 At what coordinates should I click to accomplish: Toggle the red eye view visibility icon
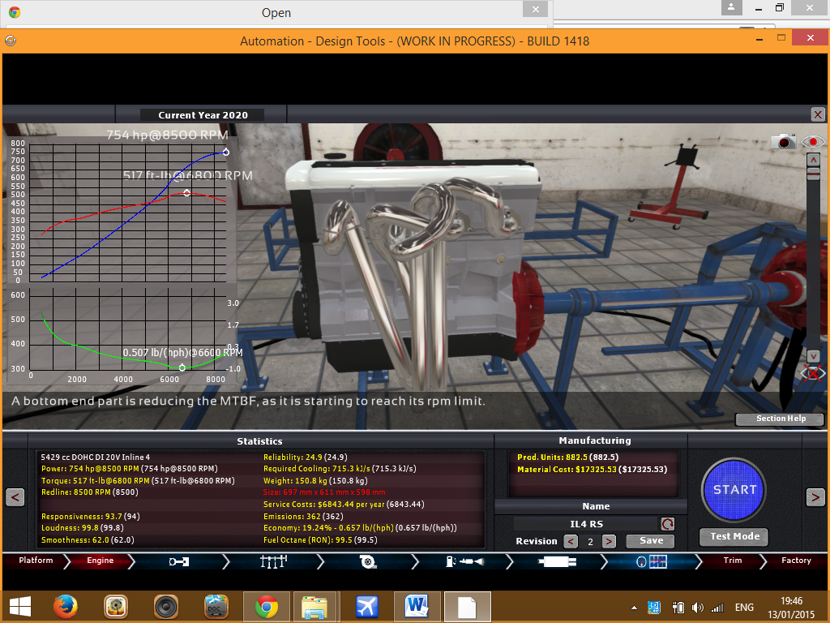812,141
